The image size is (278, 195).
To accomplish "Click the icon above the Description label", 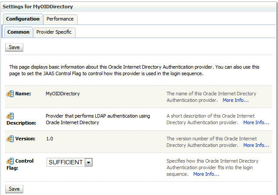I will point(10,116).
